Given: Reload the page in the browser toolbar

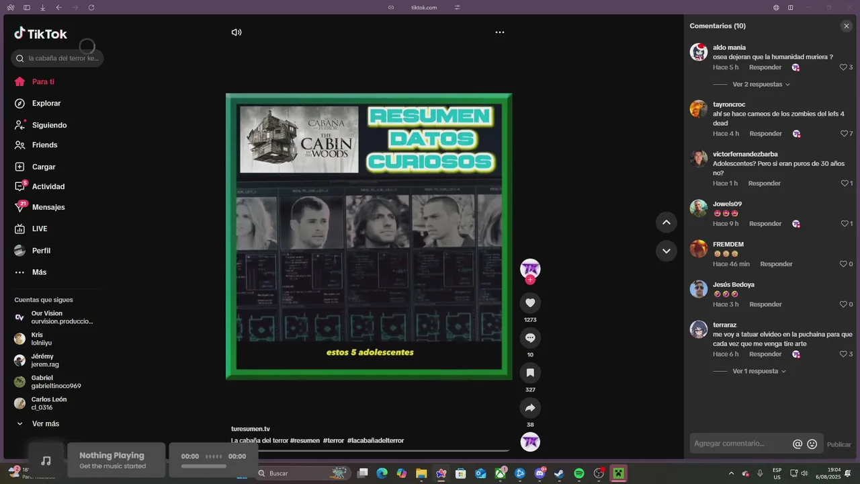Looking at the screenshot, I should click(91, 7).
